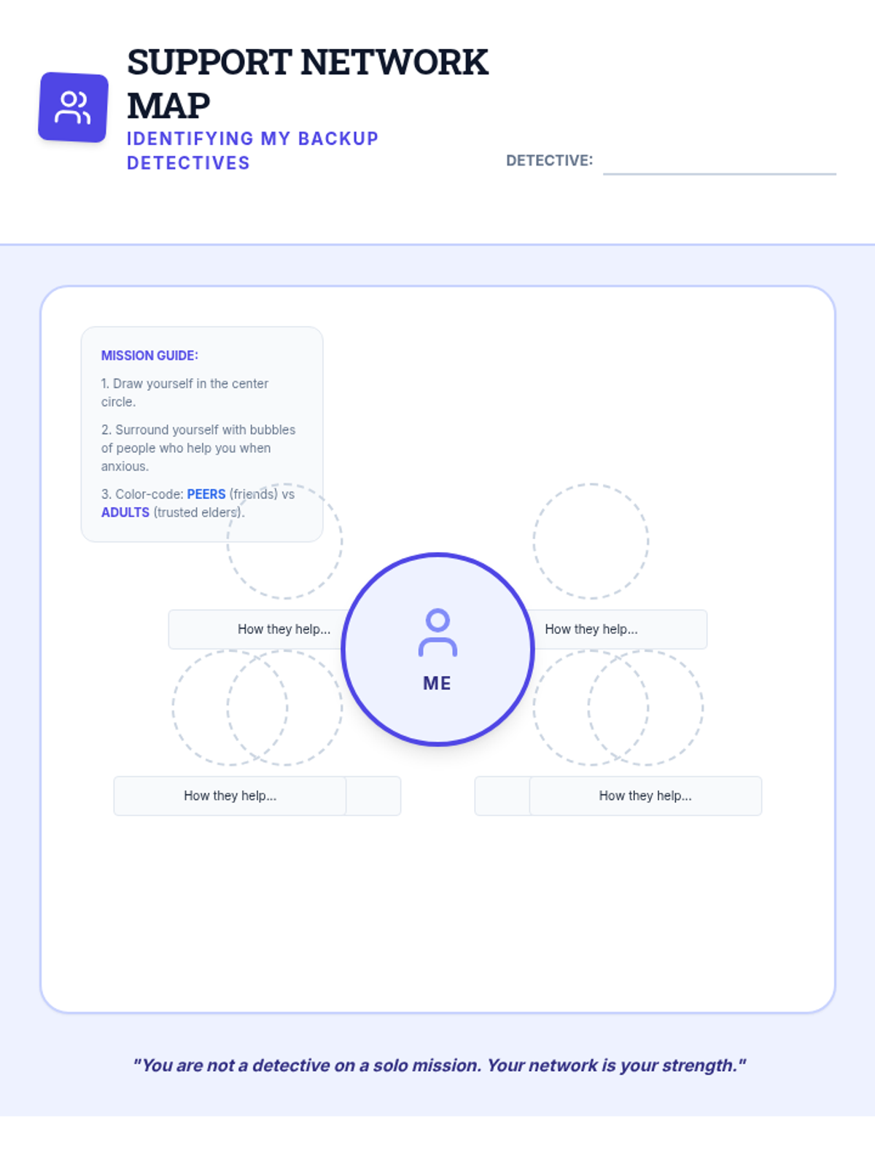Select the "SUPPORT NETWORK MAP" title
This screenshot has height=1167, width=875.
tap(307, 83)
